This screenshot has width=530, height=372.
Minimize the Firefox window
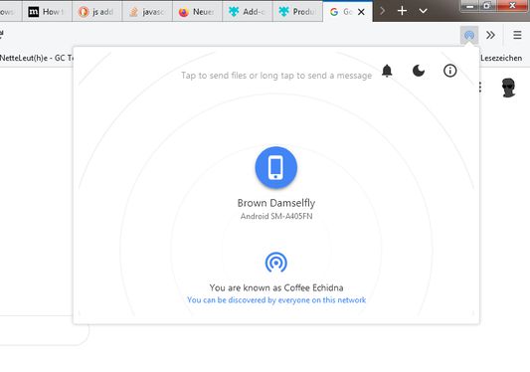click(x=469, y=6)
